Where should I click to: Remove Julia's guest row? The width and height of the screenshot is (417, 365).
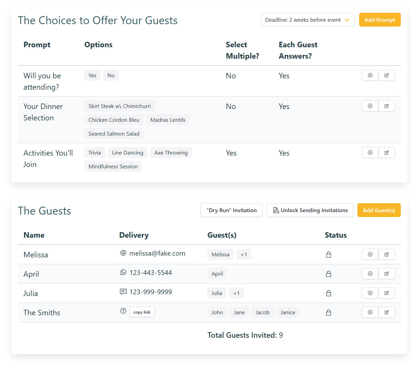[370, 293]
